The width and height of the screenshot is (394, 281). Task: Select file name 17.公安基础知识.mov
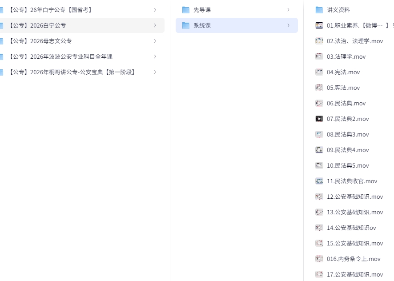point(355,274)
